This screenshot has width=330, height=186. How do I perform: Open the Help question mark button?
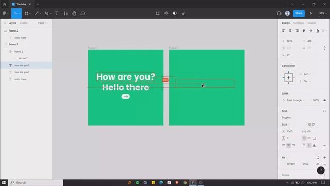pos(321,171)
